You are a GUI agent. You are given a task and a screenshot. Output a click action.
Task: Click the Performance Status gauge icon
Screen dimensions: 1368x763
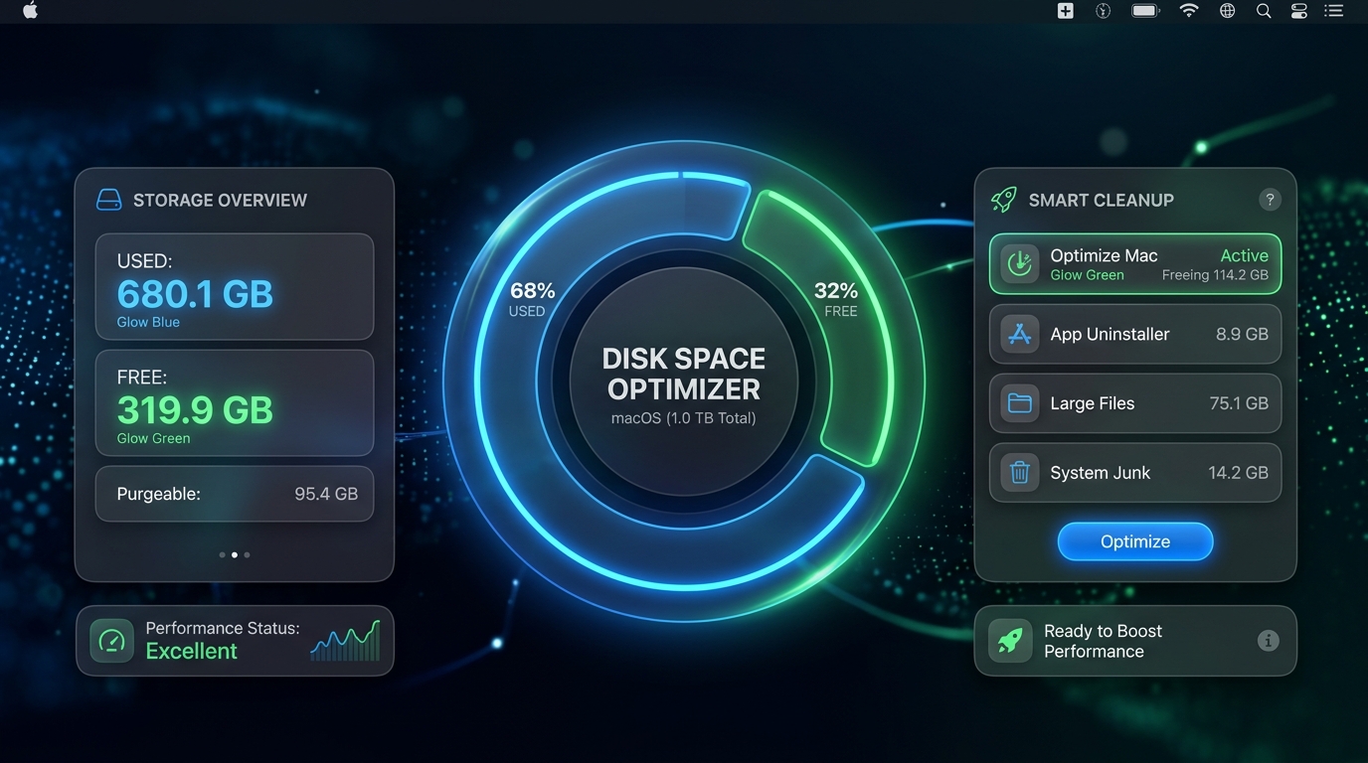[111, 641]
